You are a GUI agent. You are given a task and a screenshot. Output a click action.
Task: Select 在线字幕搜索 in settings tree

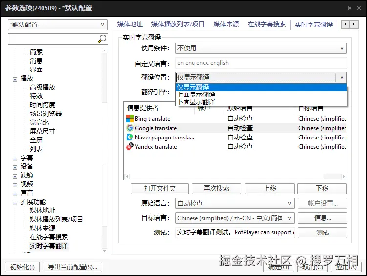click(49, 237)
